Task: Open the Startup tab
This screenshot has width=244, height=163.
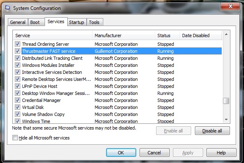Action: (76, 22)
